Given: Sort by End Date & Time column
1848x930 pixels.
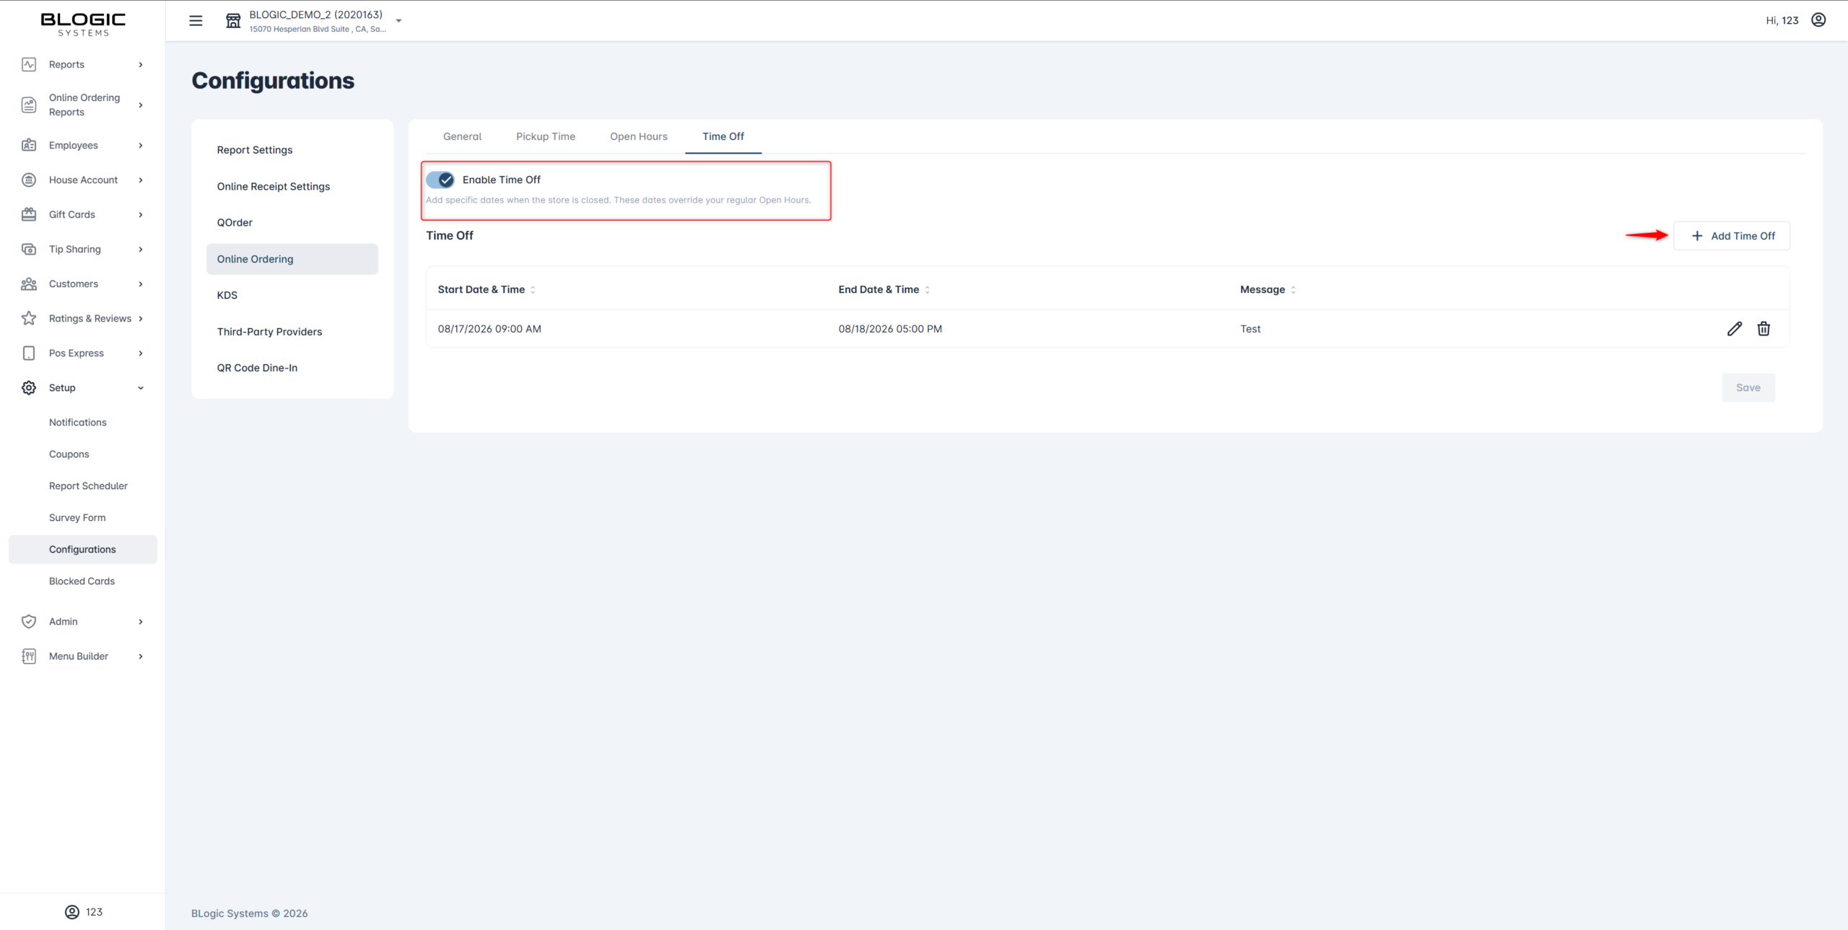Looking at the screenshot, I should pyautogui.click(x=927, y=289).
